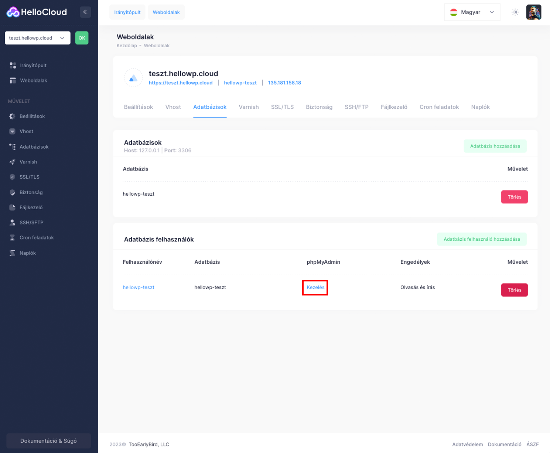This screenshot has height=453, width=550.
Task: Collapse the sidebar with the arrow button
Action: pyautogui.click(x=85, y=12)
